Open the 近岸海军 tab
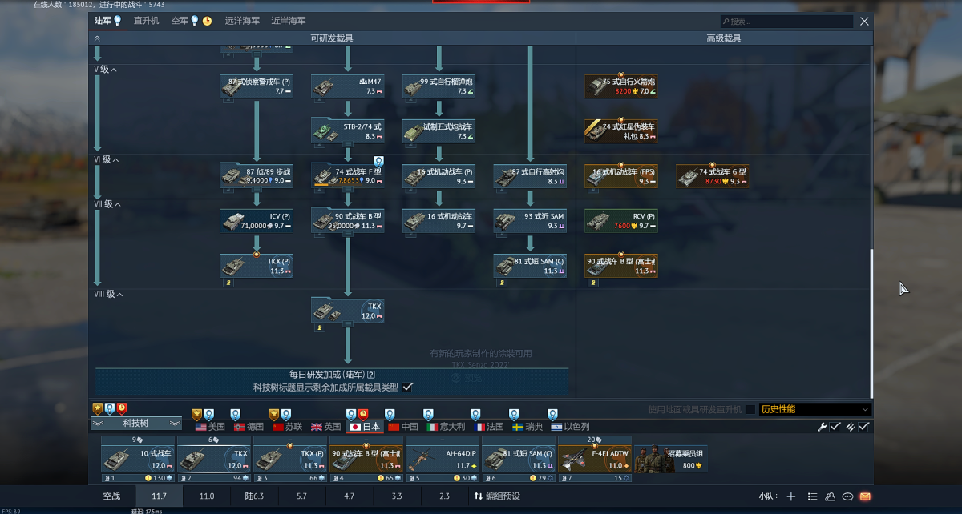Screen dimensions: 962x514 pyautogui.click(x=289, y=21)
